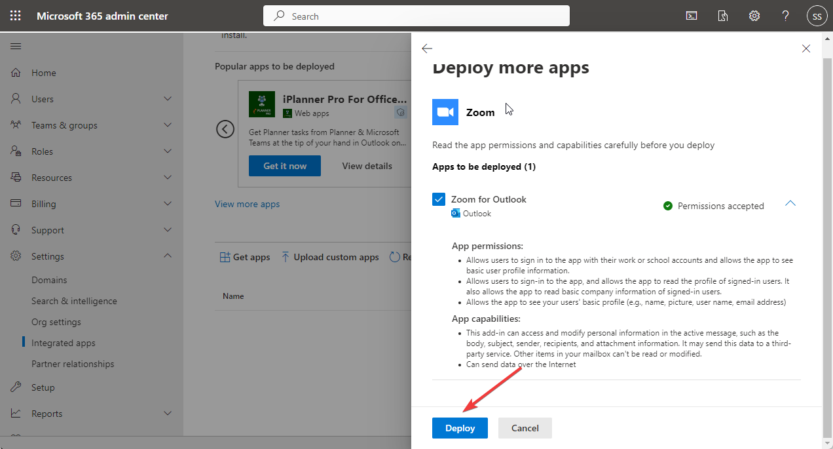
Task: Uncheck the Zoom for Outlook checkbox
Action: tap(439, 199)
